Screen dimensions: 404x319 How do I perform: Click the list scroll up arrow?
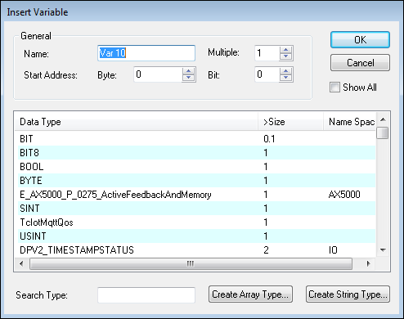383,119
